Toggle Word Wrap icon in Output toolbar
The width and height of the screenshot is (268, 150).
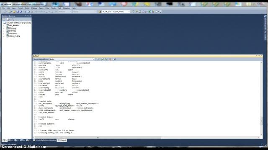(114, 59)
